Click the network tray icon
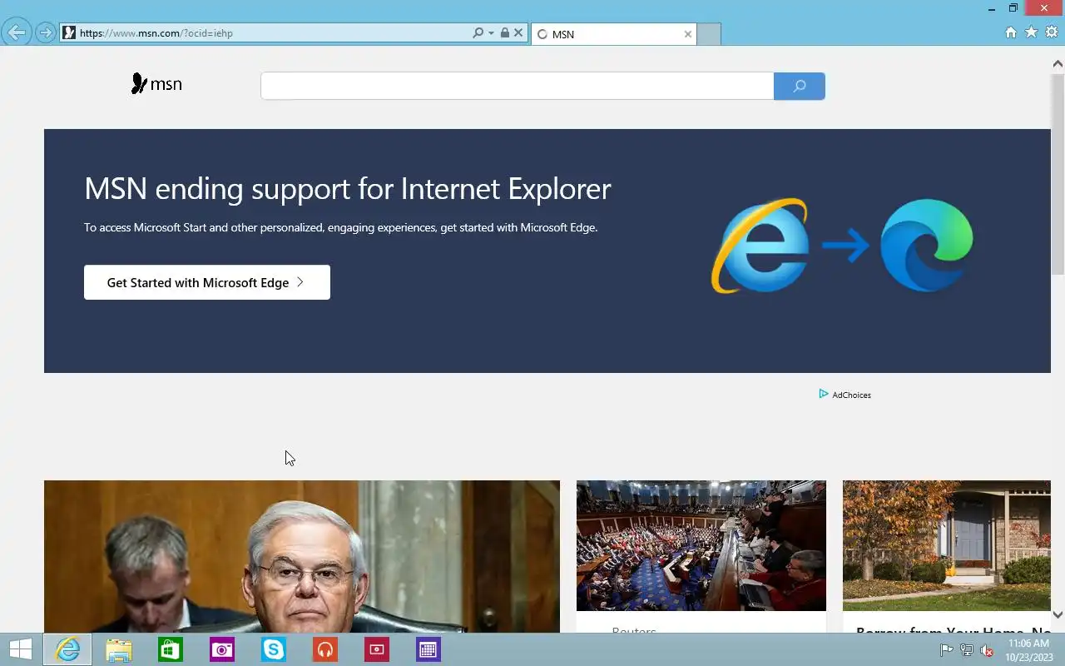Image resolution: width=1065 pixels, height=666 pixels. point(966,650)
